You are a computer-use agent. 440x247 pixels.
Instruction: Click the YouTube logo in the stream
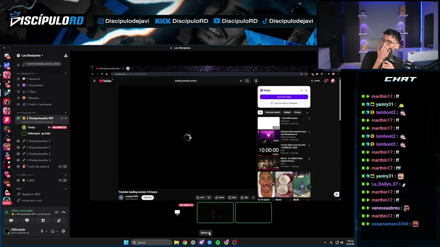click(106, 81)
